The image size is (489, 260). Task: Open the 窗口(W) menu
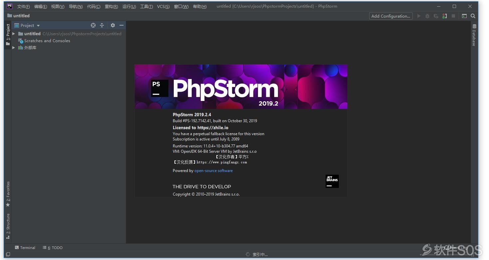pos(181,7)
